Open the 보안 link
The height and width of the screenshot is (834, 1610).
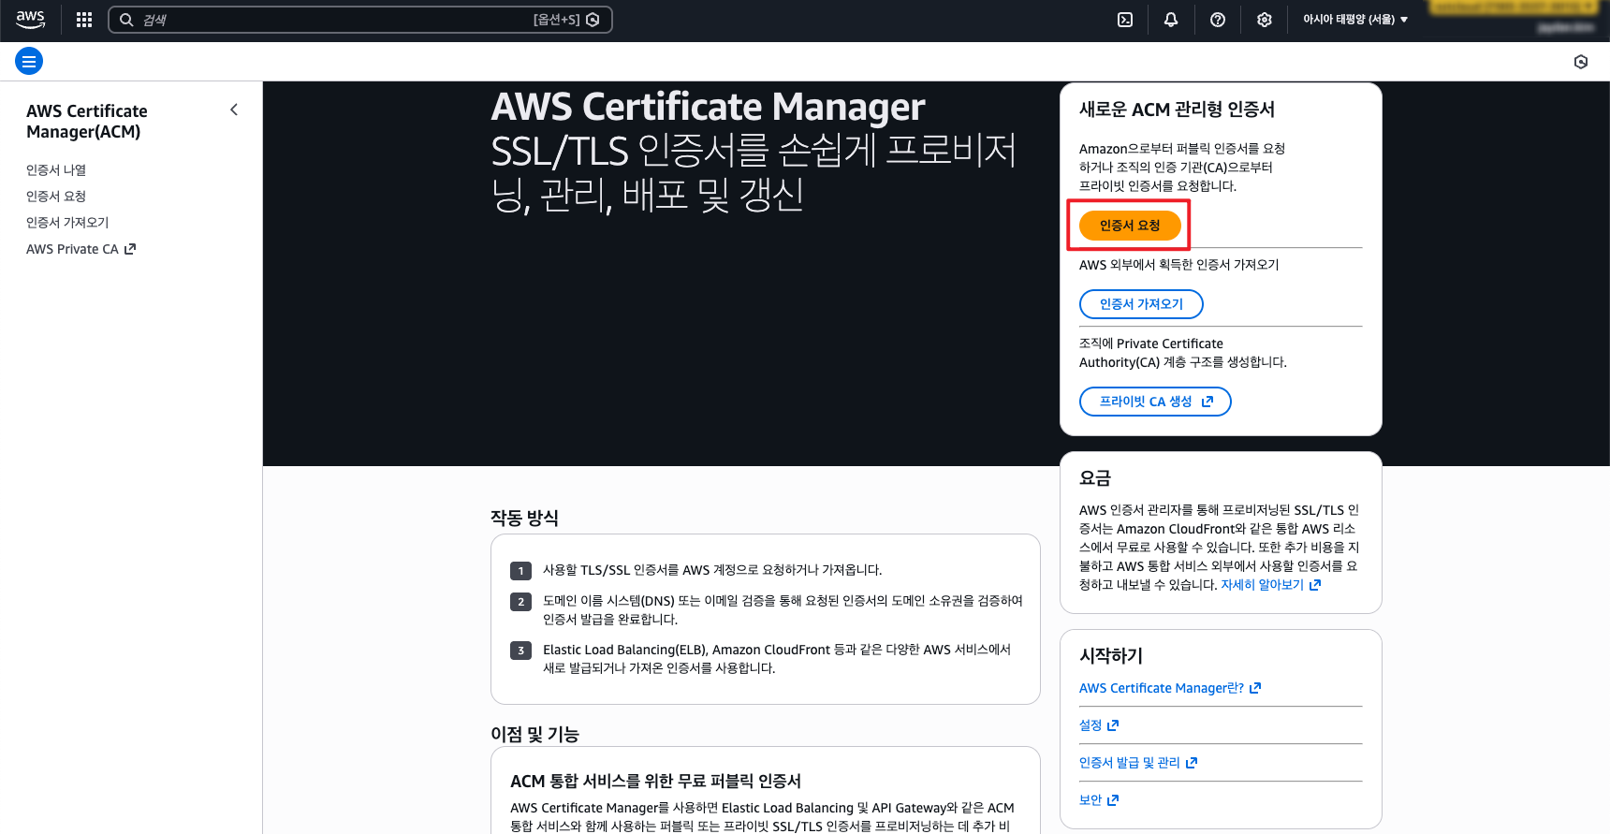[1099, 800]
